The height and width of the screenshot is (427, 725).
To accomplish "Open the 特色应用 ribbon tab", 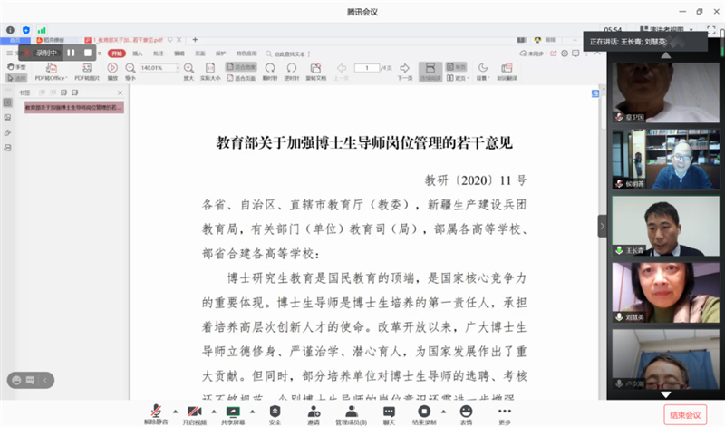I will tap(246, 53).
